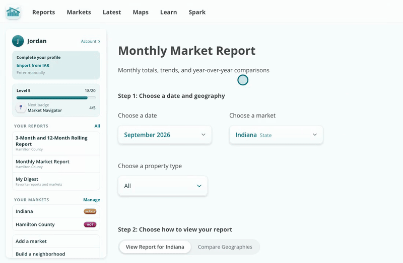Click the market stats home logo icon
The height and width of the screenshot is (263, 403).
(x=13, y=12)
